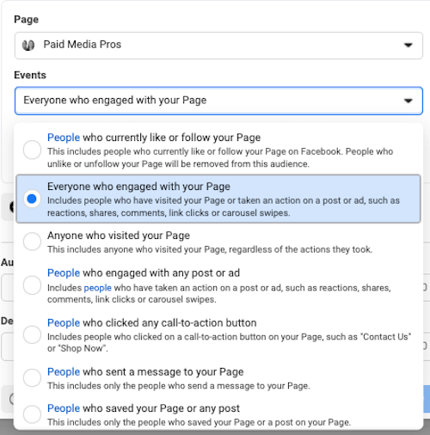Click the blue people link in post description
The width and height of the screenshot is (430, 435).
(x=98, y=288)
